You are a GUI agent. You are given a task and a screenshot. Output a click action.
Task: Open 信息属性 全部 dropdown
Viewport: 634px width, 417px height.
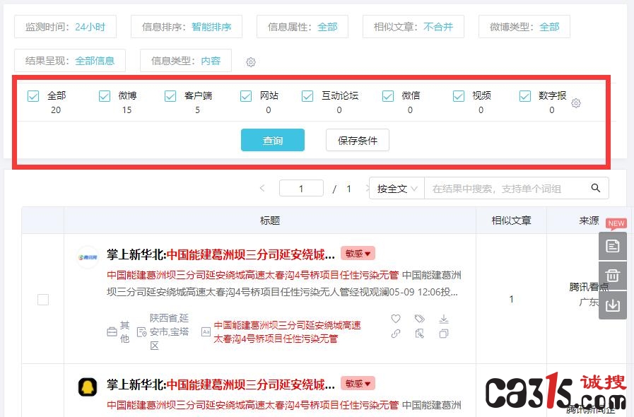[303, 27]
